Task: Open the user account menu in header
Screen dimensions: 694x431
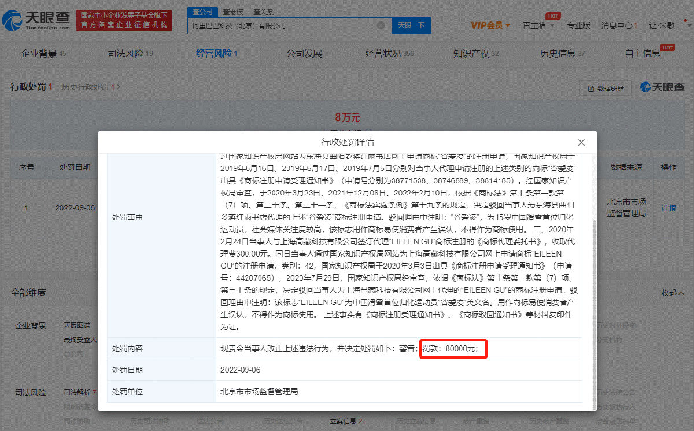Action: (669, 25)
